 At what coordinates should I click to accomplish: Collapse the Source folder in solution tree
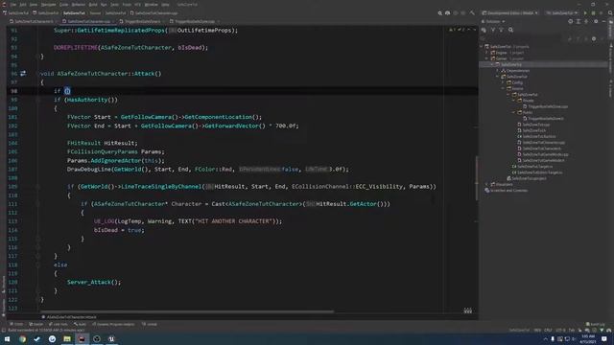click(x=503, y=88)
